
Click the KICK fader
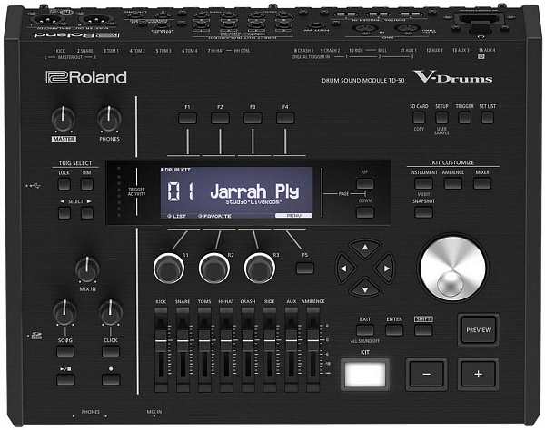click(161, 340)
